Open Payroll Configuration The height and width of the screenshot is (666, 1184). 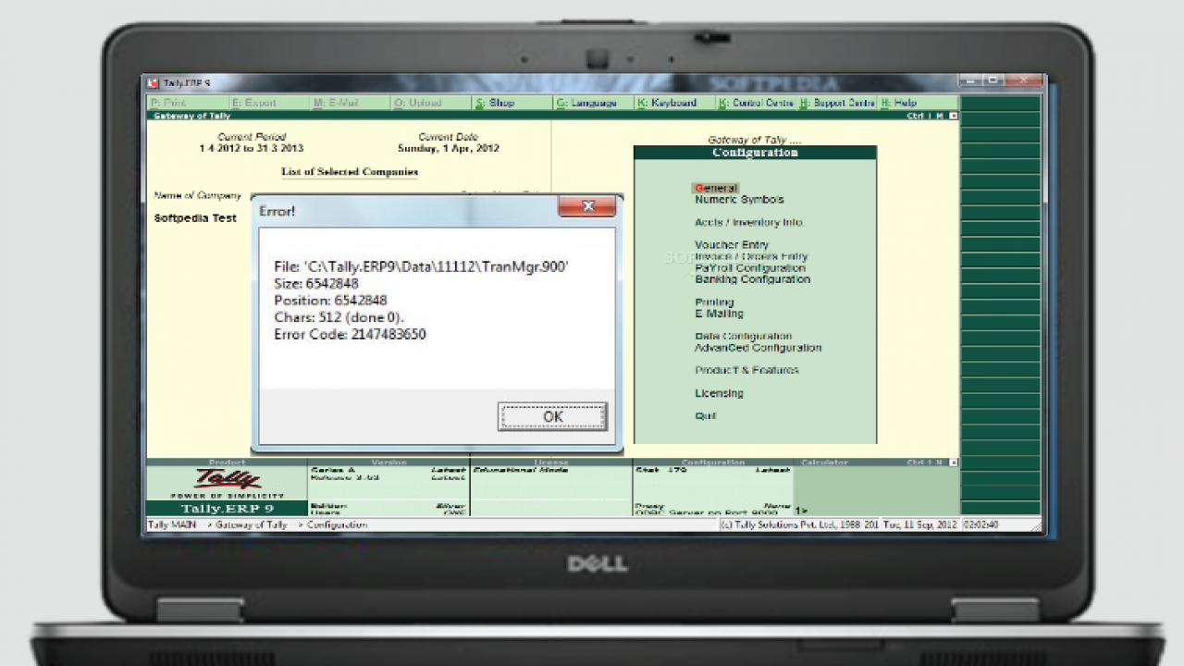click(x=750, y=267)
